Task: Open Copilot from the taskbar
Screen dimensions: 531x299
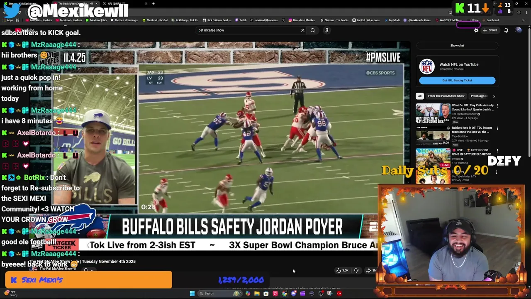Action: tap(248, 294)
